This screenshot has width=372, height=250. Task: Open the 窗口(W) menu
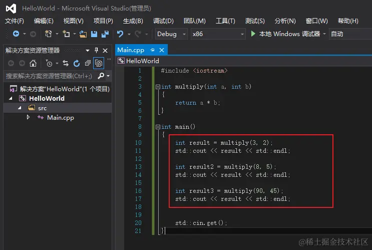click(317, 21)
